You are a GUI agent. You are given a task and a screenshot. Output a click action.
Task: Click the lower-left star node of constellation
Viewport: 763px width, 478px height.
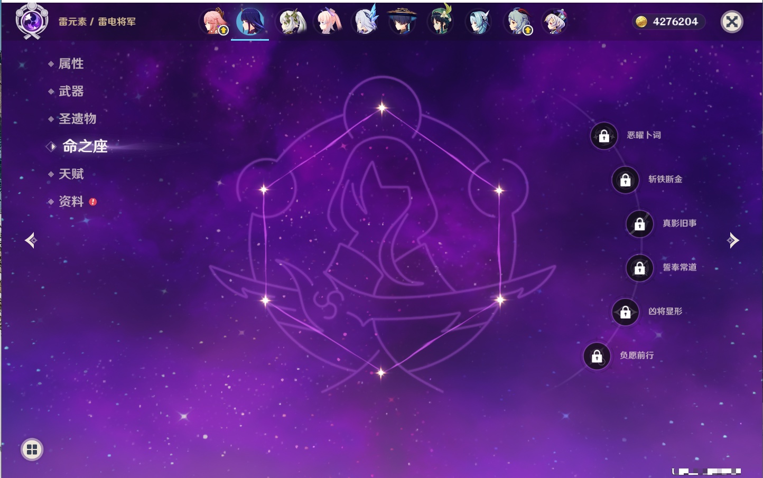[265, 301]
